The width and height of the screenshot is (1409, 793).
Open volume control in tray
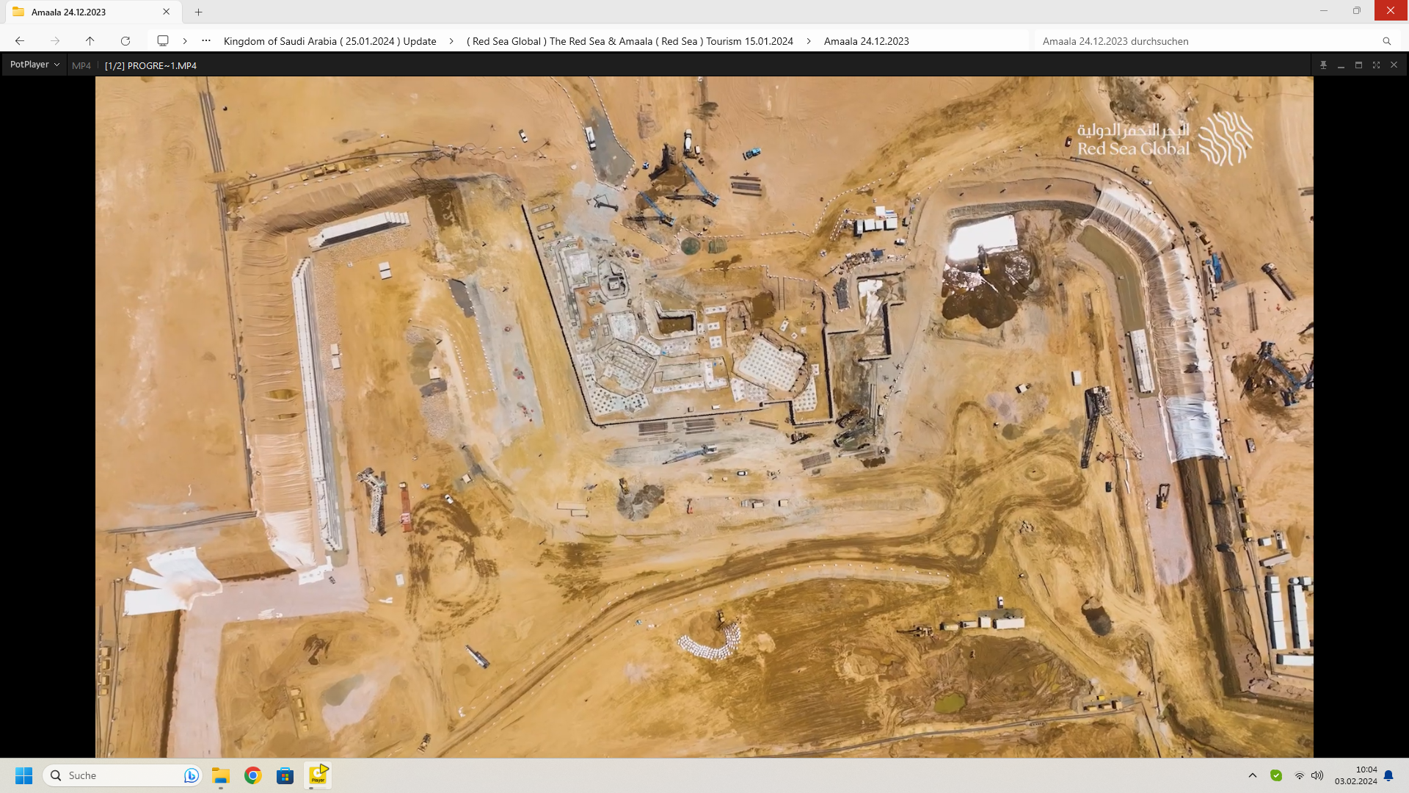point(1317,775)
